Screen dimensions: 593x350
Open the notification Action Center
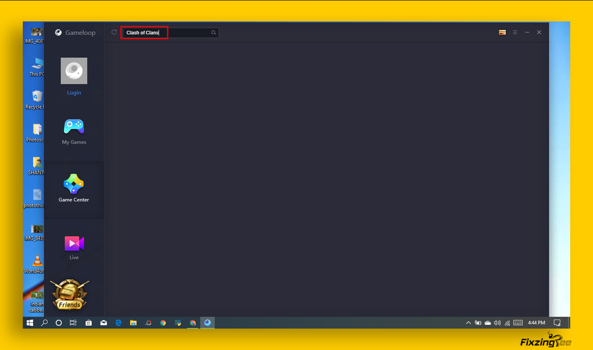(557, 323)
